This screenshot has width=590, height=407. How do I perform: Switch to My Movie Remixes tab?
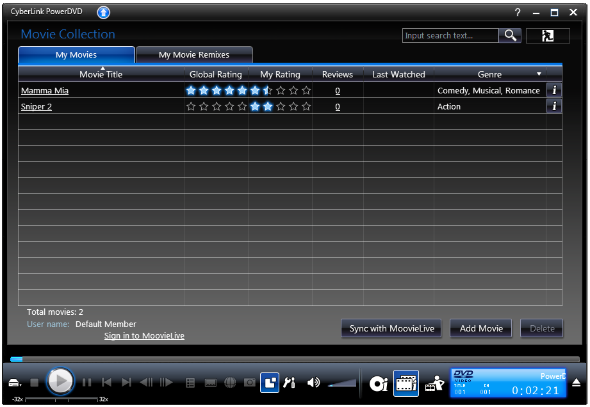tap(194, 54)
